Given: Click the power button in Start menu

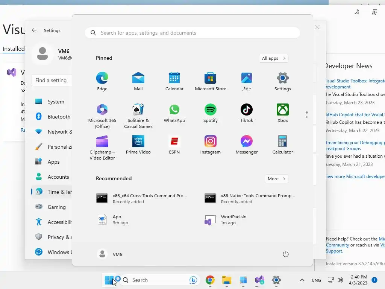Looking at the screenshot, I should coord(286,254).
